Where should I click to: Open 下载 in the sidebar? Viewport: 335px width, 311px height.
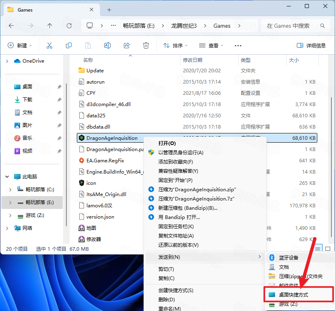click(27, 100)
